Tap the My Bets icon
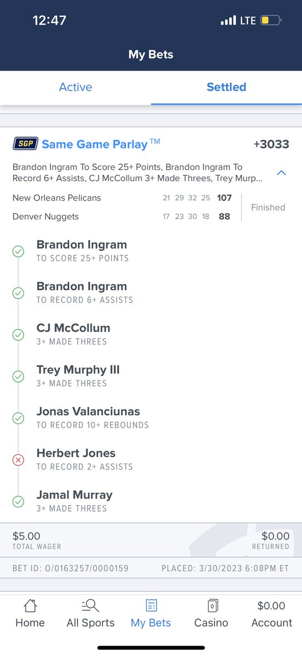The image size is (302, 656). pyautogui.click(x=151, y=605)
